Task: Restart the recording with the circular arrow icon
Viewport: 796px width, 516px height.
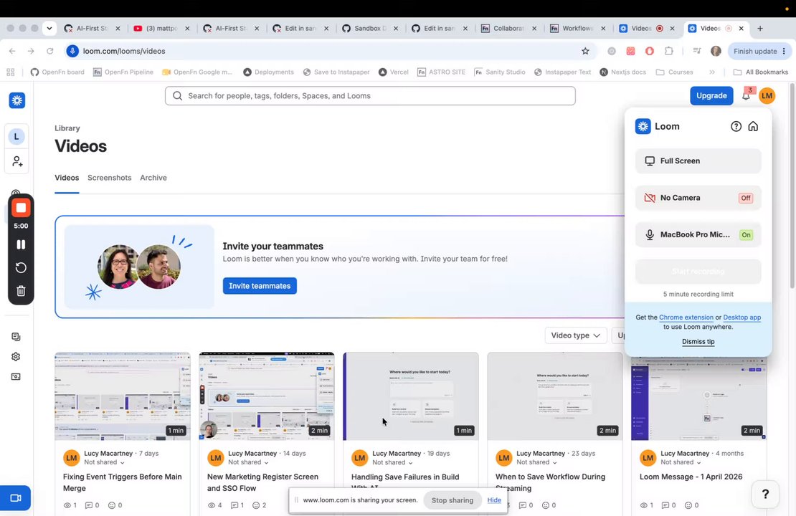Action: coord(21,268)
